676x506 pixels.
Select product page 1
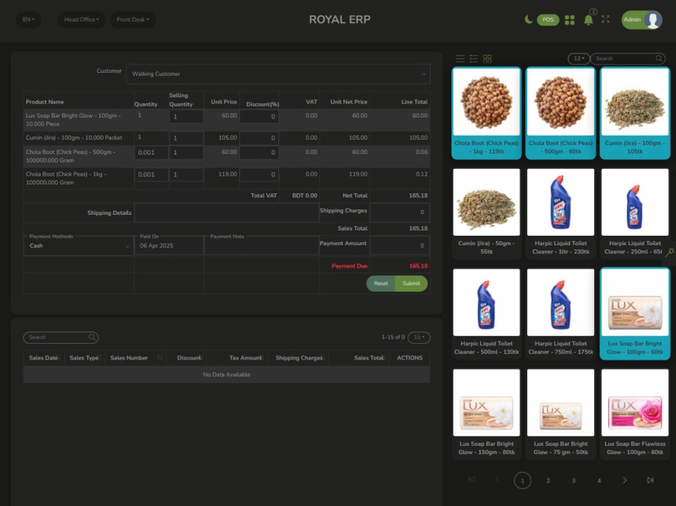(x=523, y=480)
